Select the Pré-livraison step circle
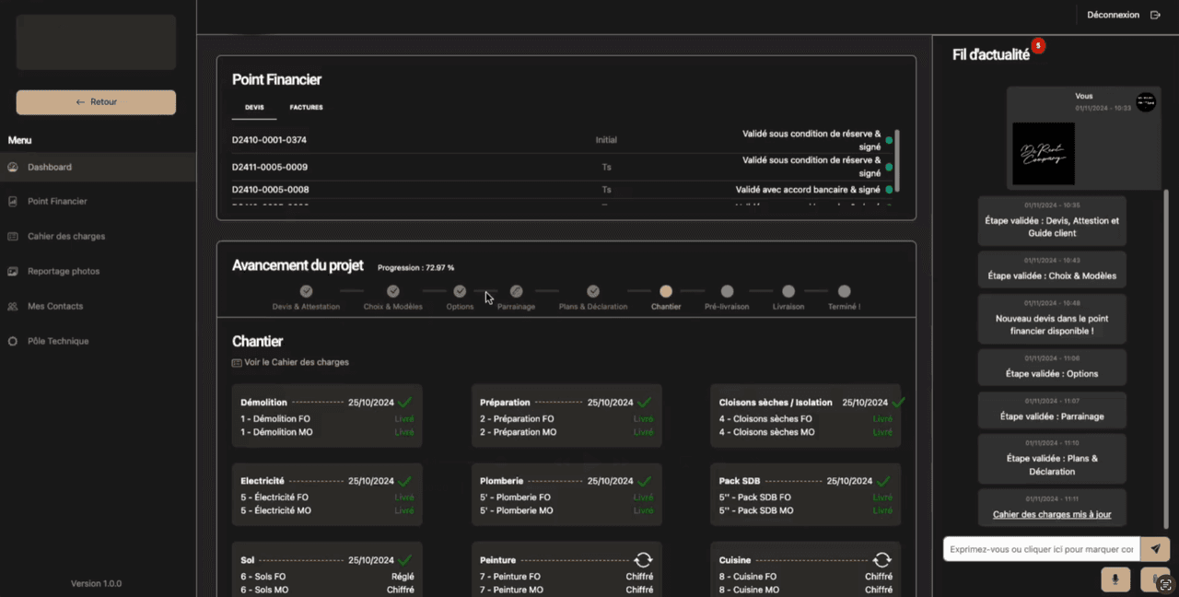This screenshot has width=1179, height=597. tap(727, 291)
